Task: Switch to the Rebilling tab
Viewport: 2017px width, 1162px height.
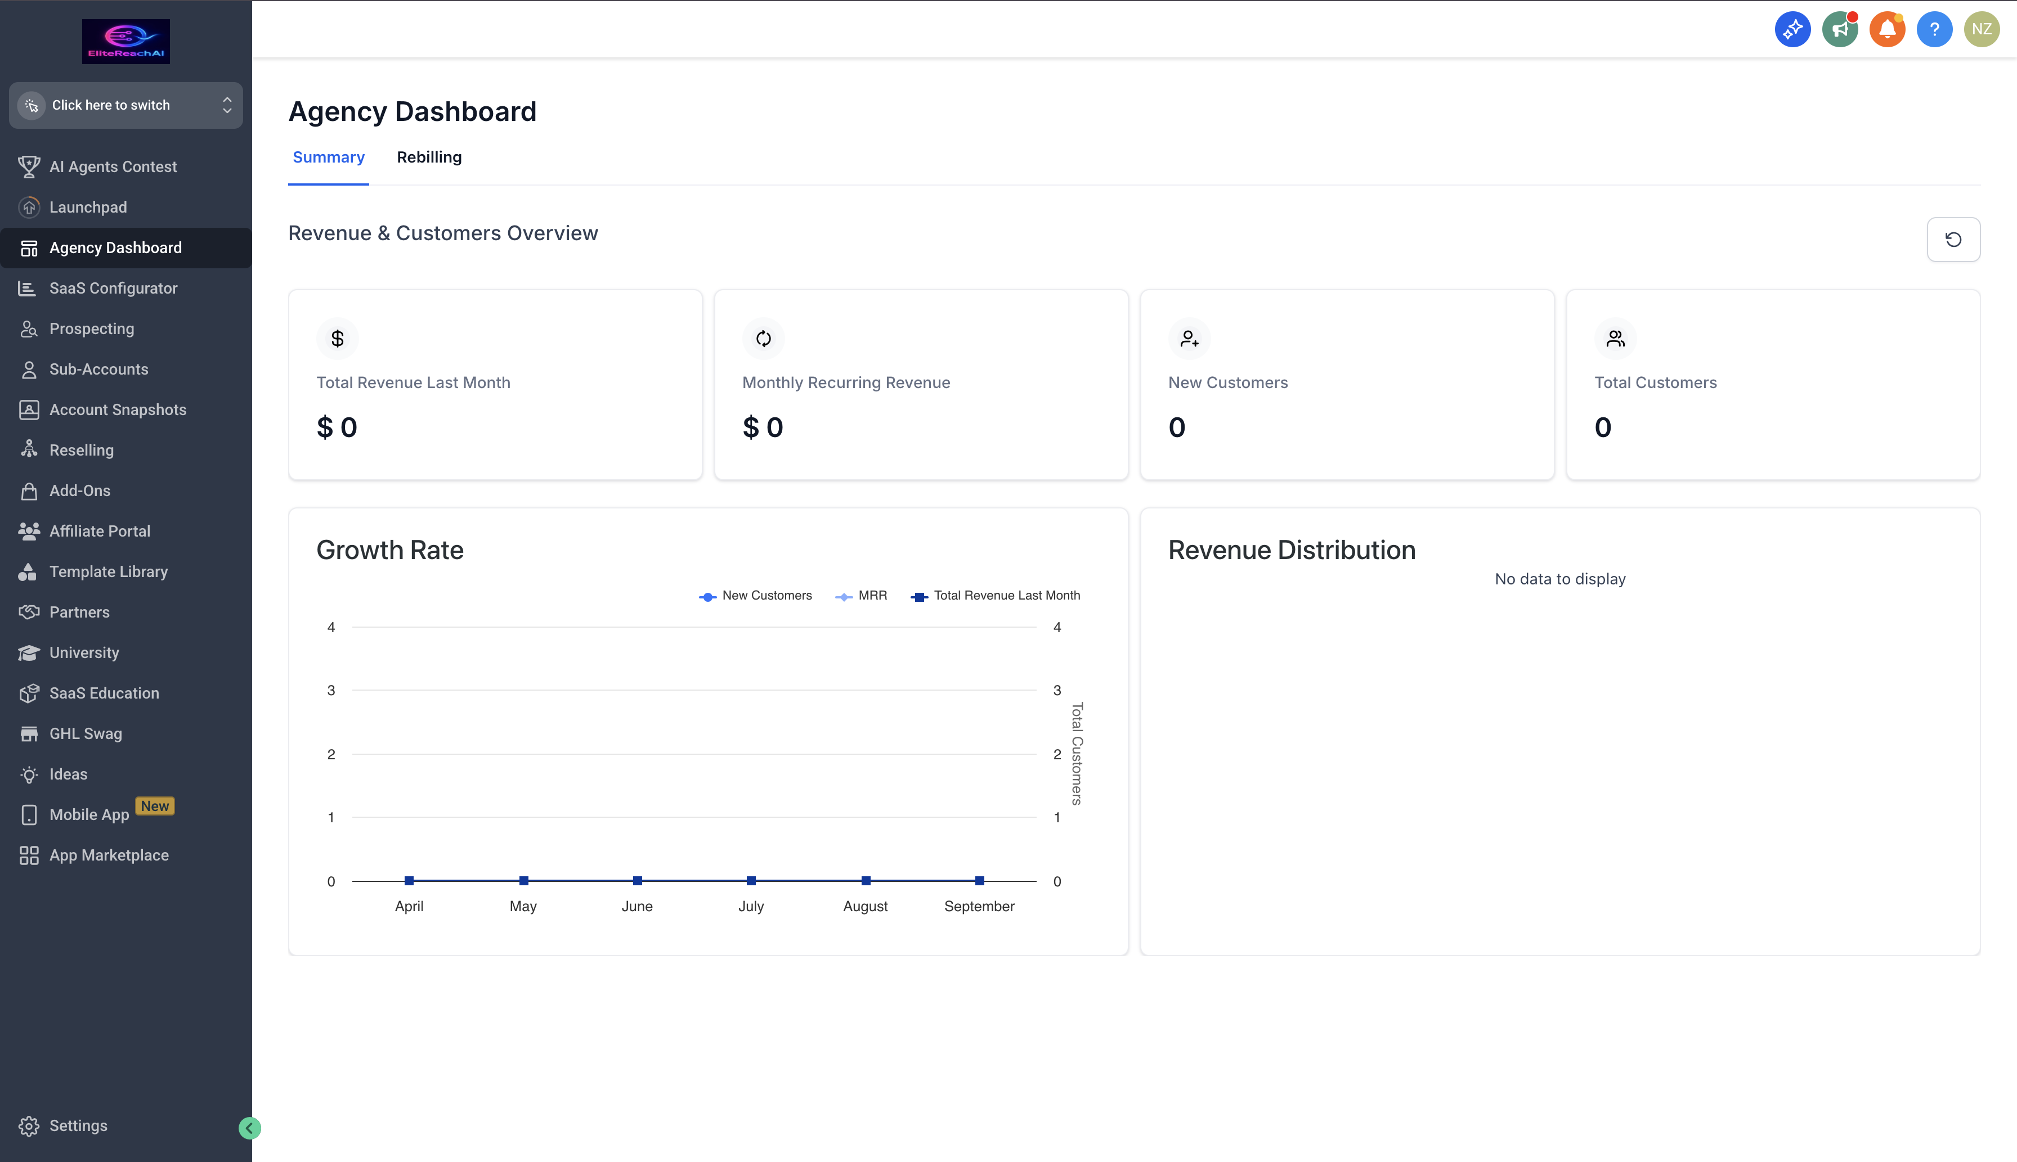Action: (x=429, y=157)
